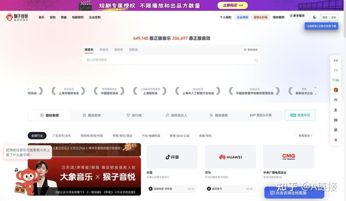Play the 嬉闹春节 track

209,189
